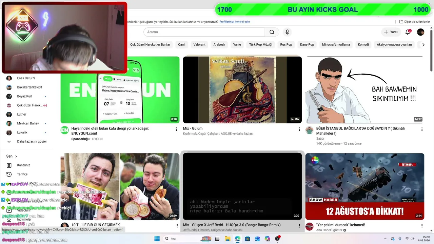Open "Diğer sık kullanılanlar" bookmarks folder

[x=415, y=22]
